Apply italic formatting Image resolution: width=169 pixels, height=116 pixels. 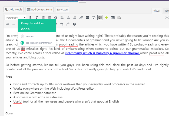click(x=37, y=17)
